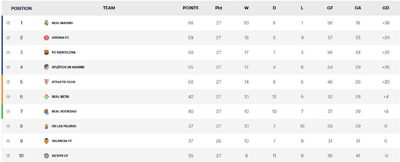Sort table by POINTS column header
Viewport: 400px width, 162px height.
191,8
